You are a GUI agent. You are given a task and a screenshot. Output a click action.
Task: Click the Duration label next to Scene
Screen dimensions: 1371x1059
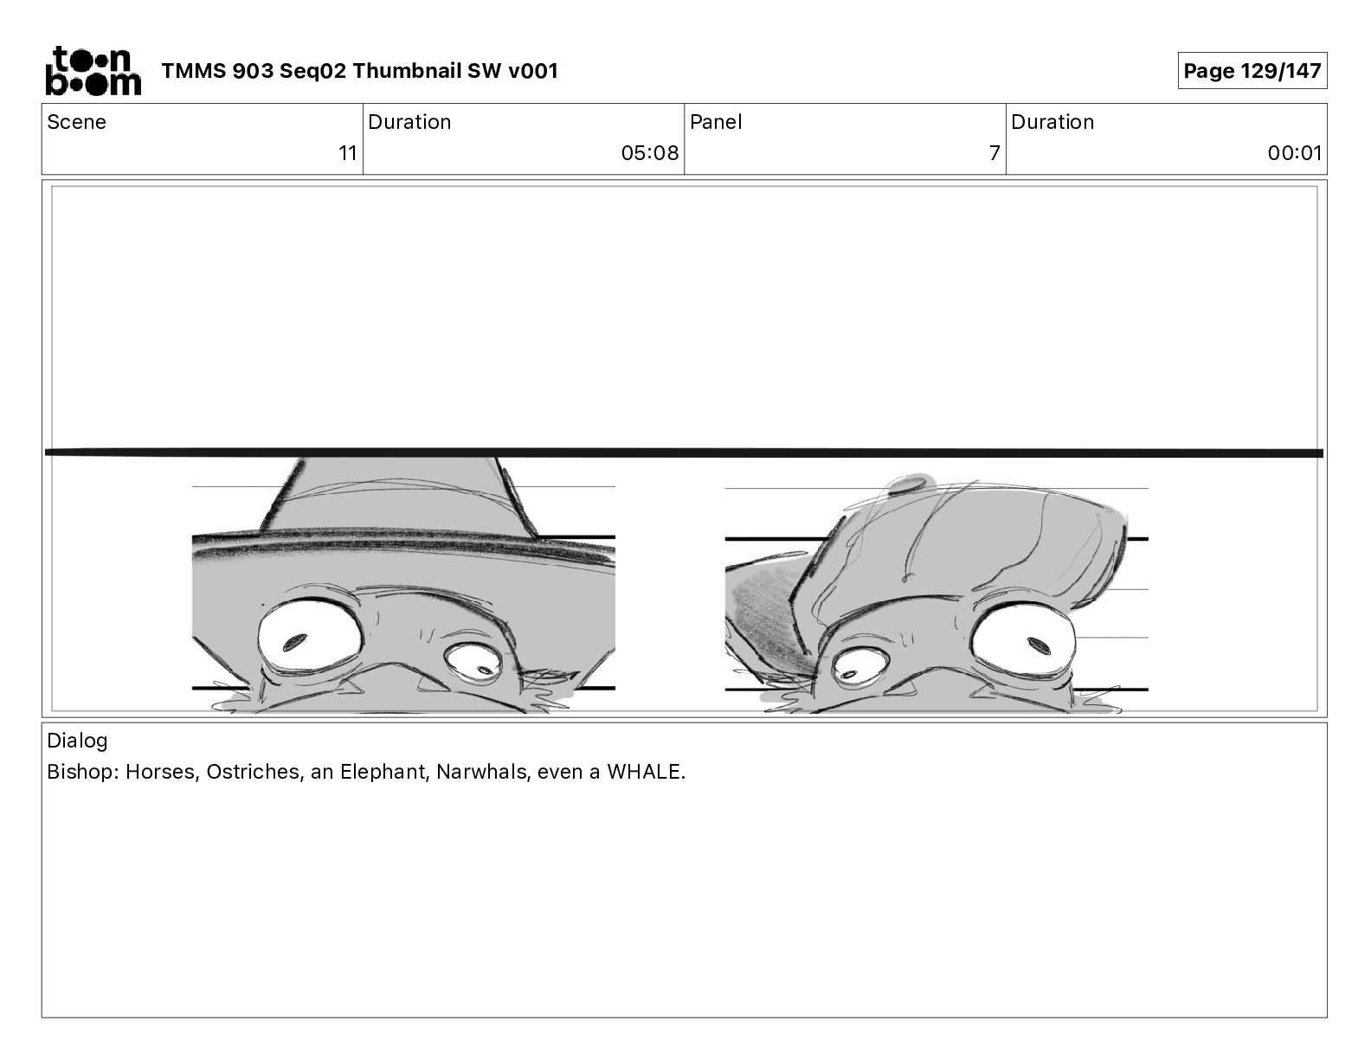409,122
